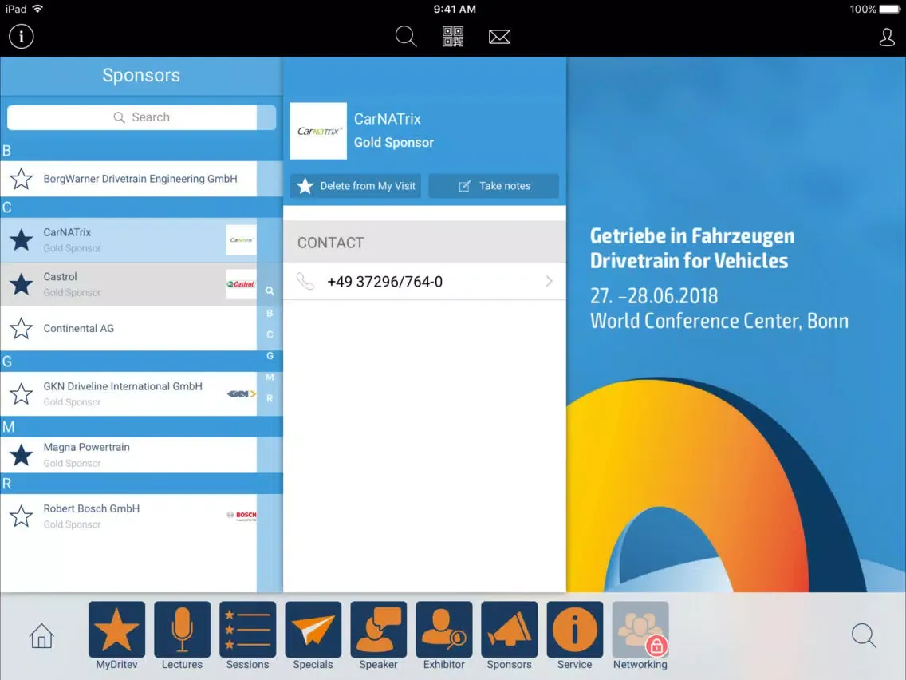
Task: Open the info icon in top bar
Action: tap(22, 37)
